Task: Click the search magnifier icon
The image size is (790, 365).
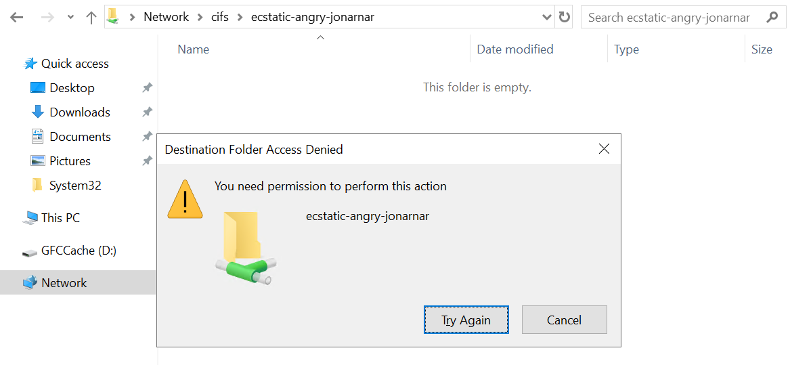Action: 771,18
